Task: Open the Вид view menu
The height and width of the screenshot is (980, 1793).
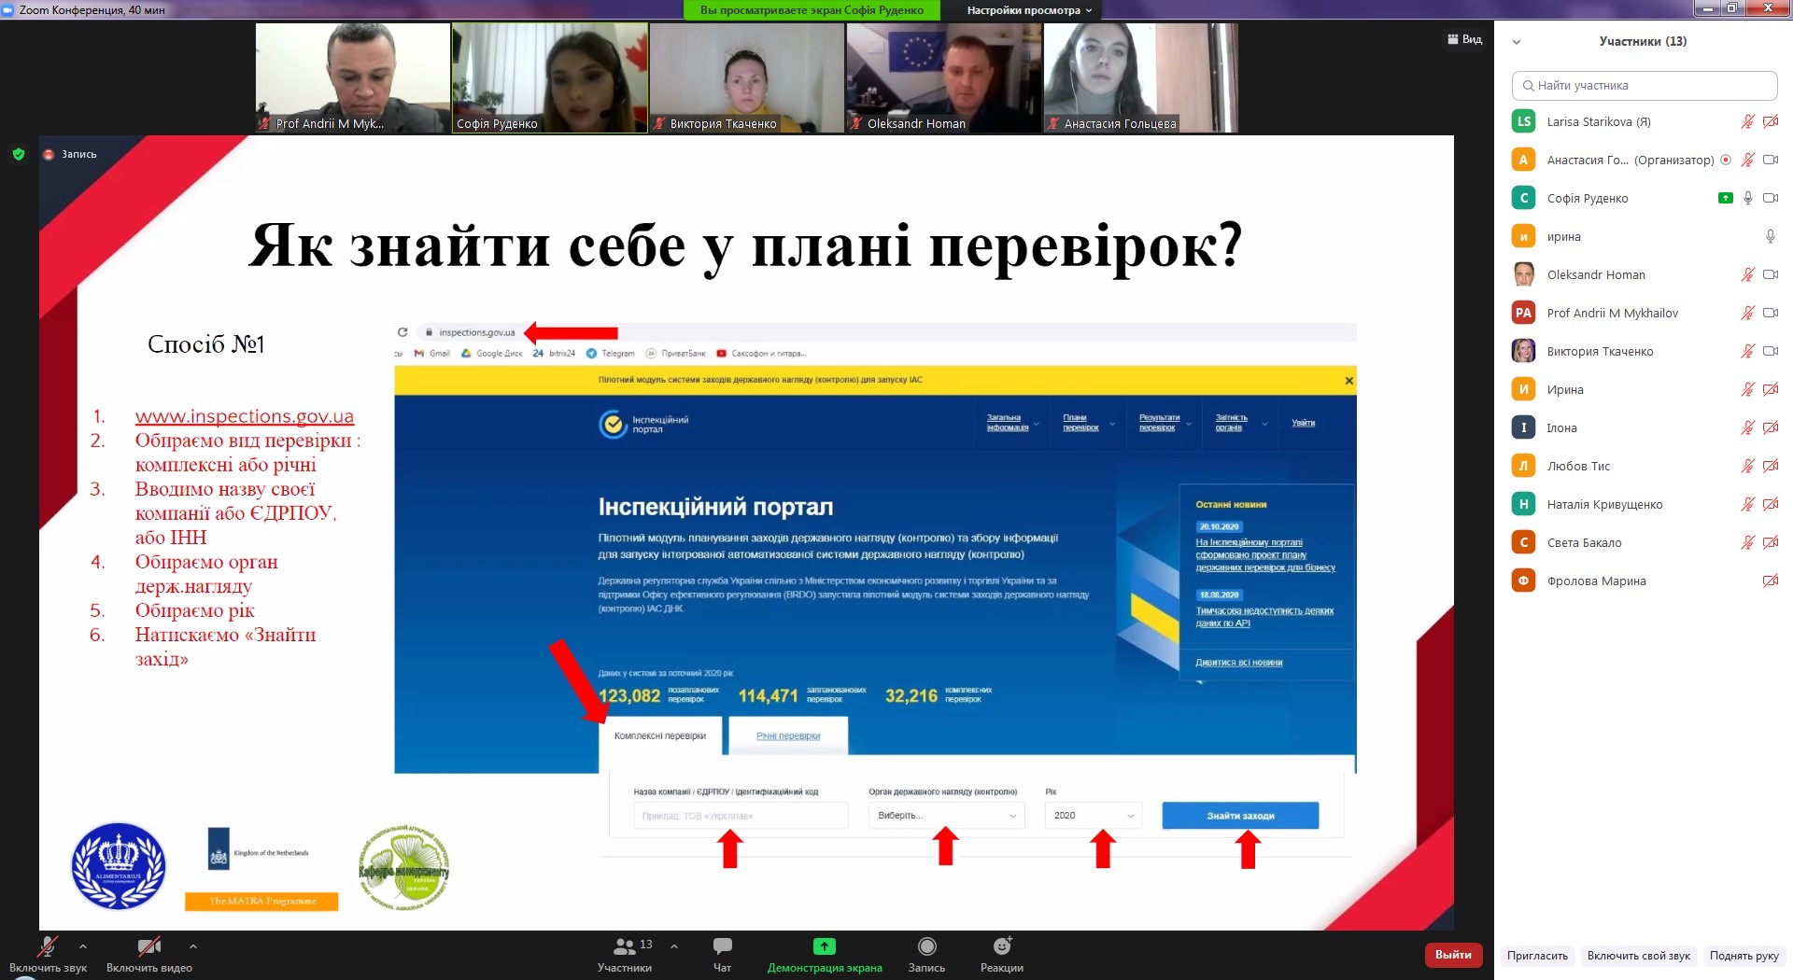Action: (x=1464, y=39)
